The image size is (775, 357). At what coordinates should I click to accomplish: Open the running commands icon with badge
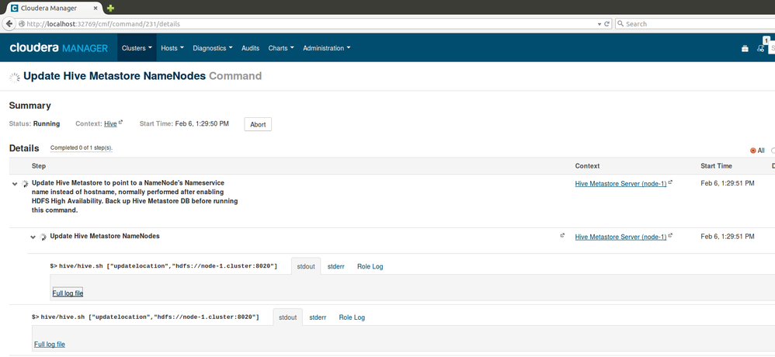[761, 48]
